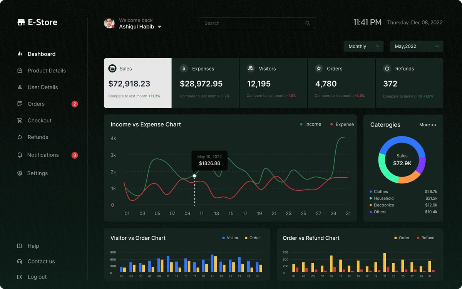Click the Dashboard bar-chart icon
Viewport: 462px width, 289px height.
pos(20,54)
